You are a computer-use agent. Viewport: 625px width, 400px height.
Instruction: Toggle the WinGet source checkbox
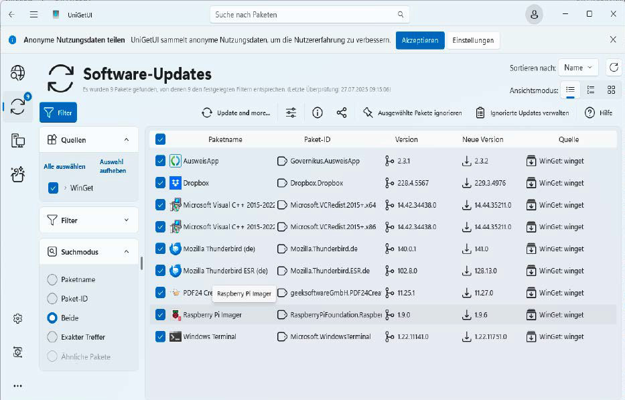click(53, 188)
